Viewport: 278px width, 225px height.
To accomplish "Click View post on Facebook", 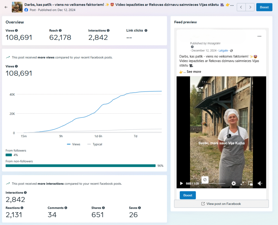I will (221, 204).
